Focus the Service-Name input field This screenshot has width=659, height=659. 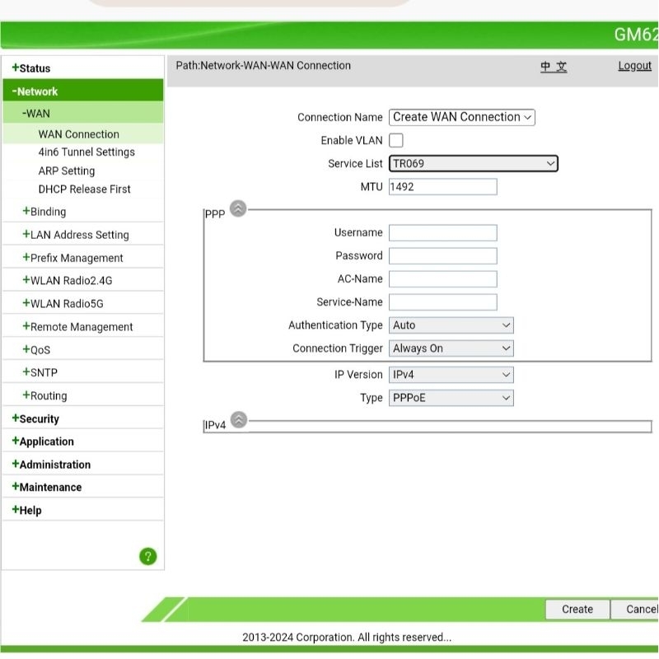(443, 302)
